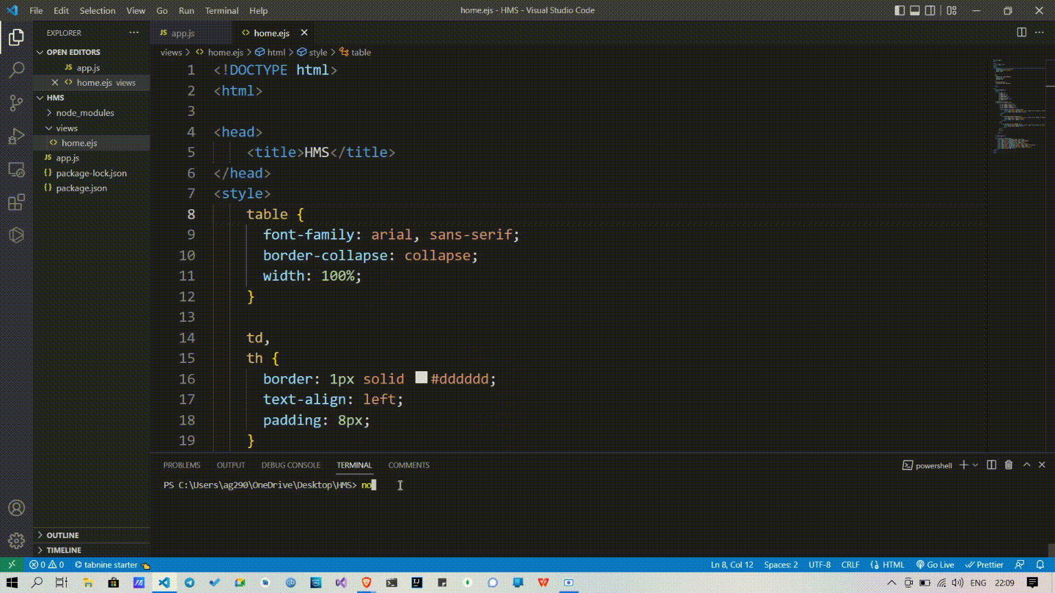
Task: Open the Extensions view
Action: pyautogui.click(x=16, y=202)
